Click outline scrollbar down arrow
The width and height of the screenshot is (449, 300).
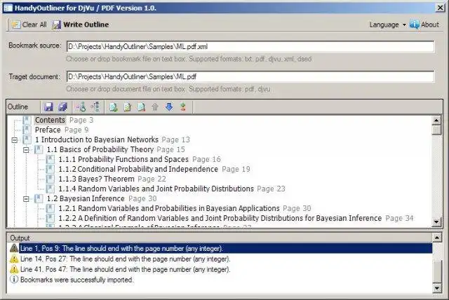pos(436,222)
